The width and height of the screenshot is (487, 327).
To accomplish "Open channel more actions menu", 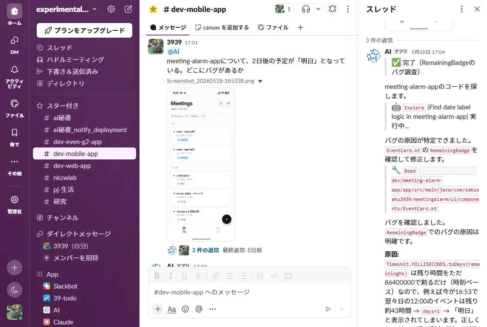I will (x=348, y=9).
